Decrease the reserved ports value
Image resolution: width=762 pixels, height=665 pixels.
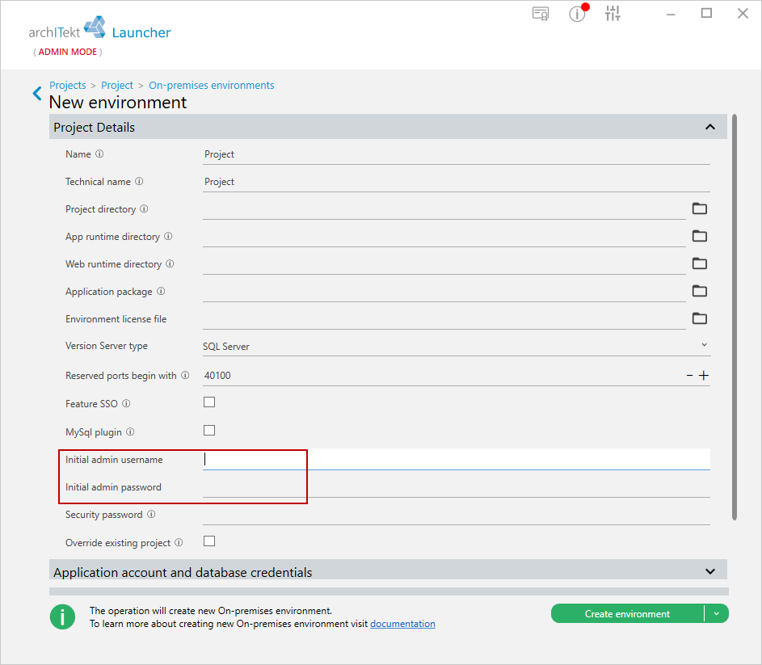(689, 376)
